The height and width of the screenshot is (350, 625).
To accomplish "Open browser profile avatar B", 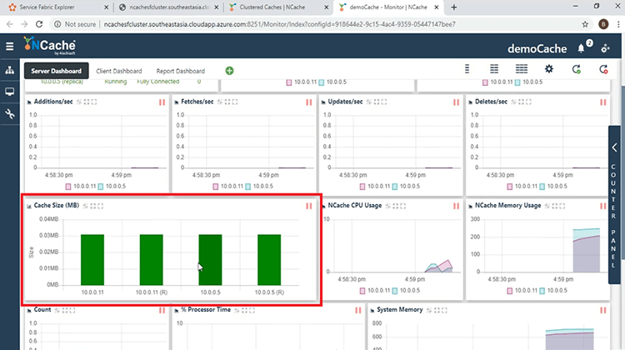I will [603, 24].
